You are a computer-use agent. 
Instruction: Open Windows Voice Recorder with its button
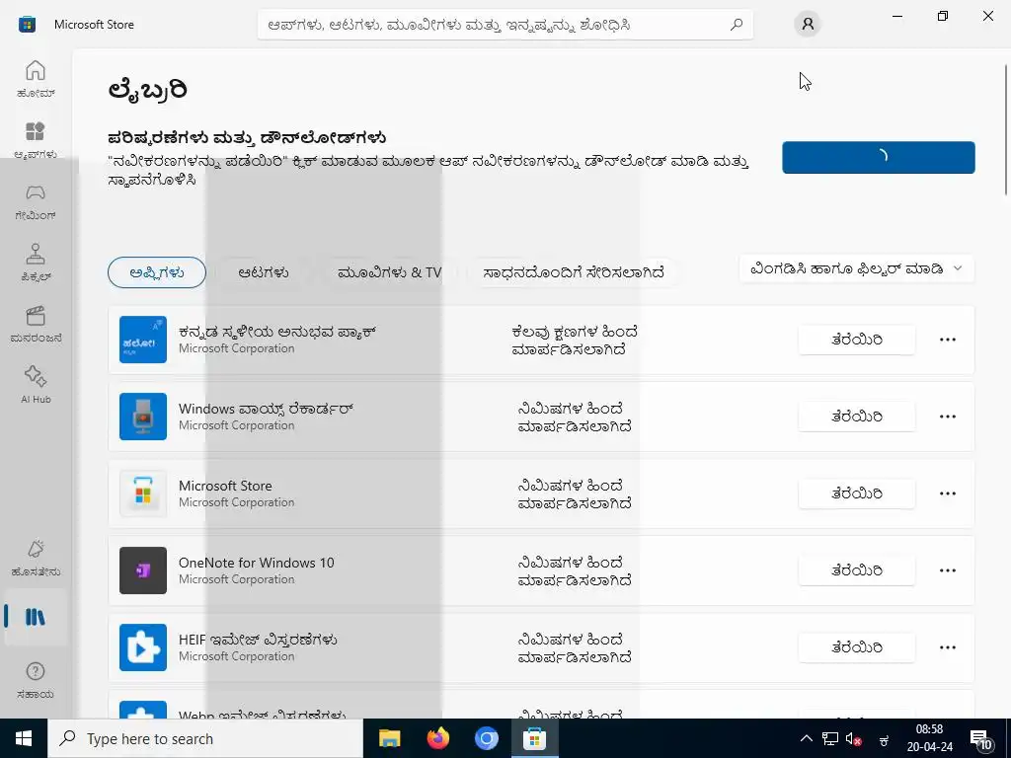[856, 417]
